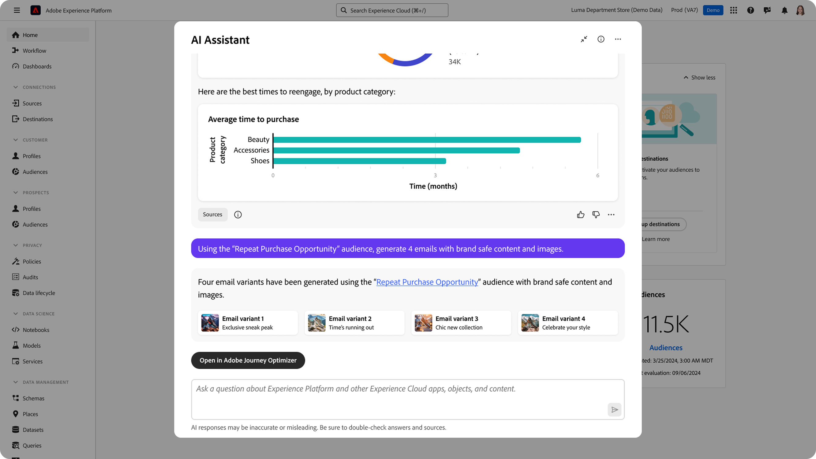Open the AI Assistant chat icon in header
Screen dimensions: 816x459
point(767,10)
